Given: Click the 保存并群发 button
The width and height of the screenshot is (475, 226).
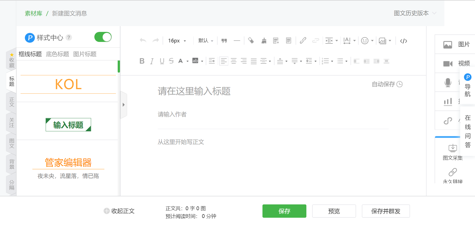Looking at the screenshot, I should (x=386, y=211).
